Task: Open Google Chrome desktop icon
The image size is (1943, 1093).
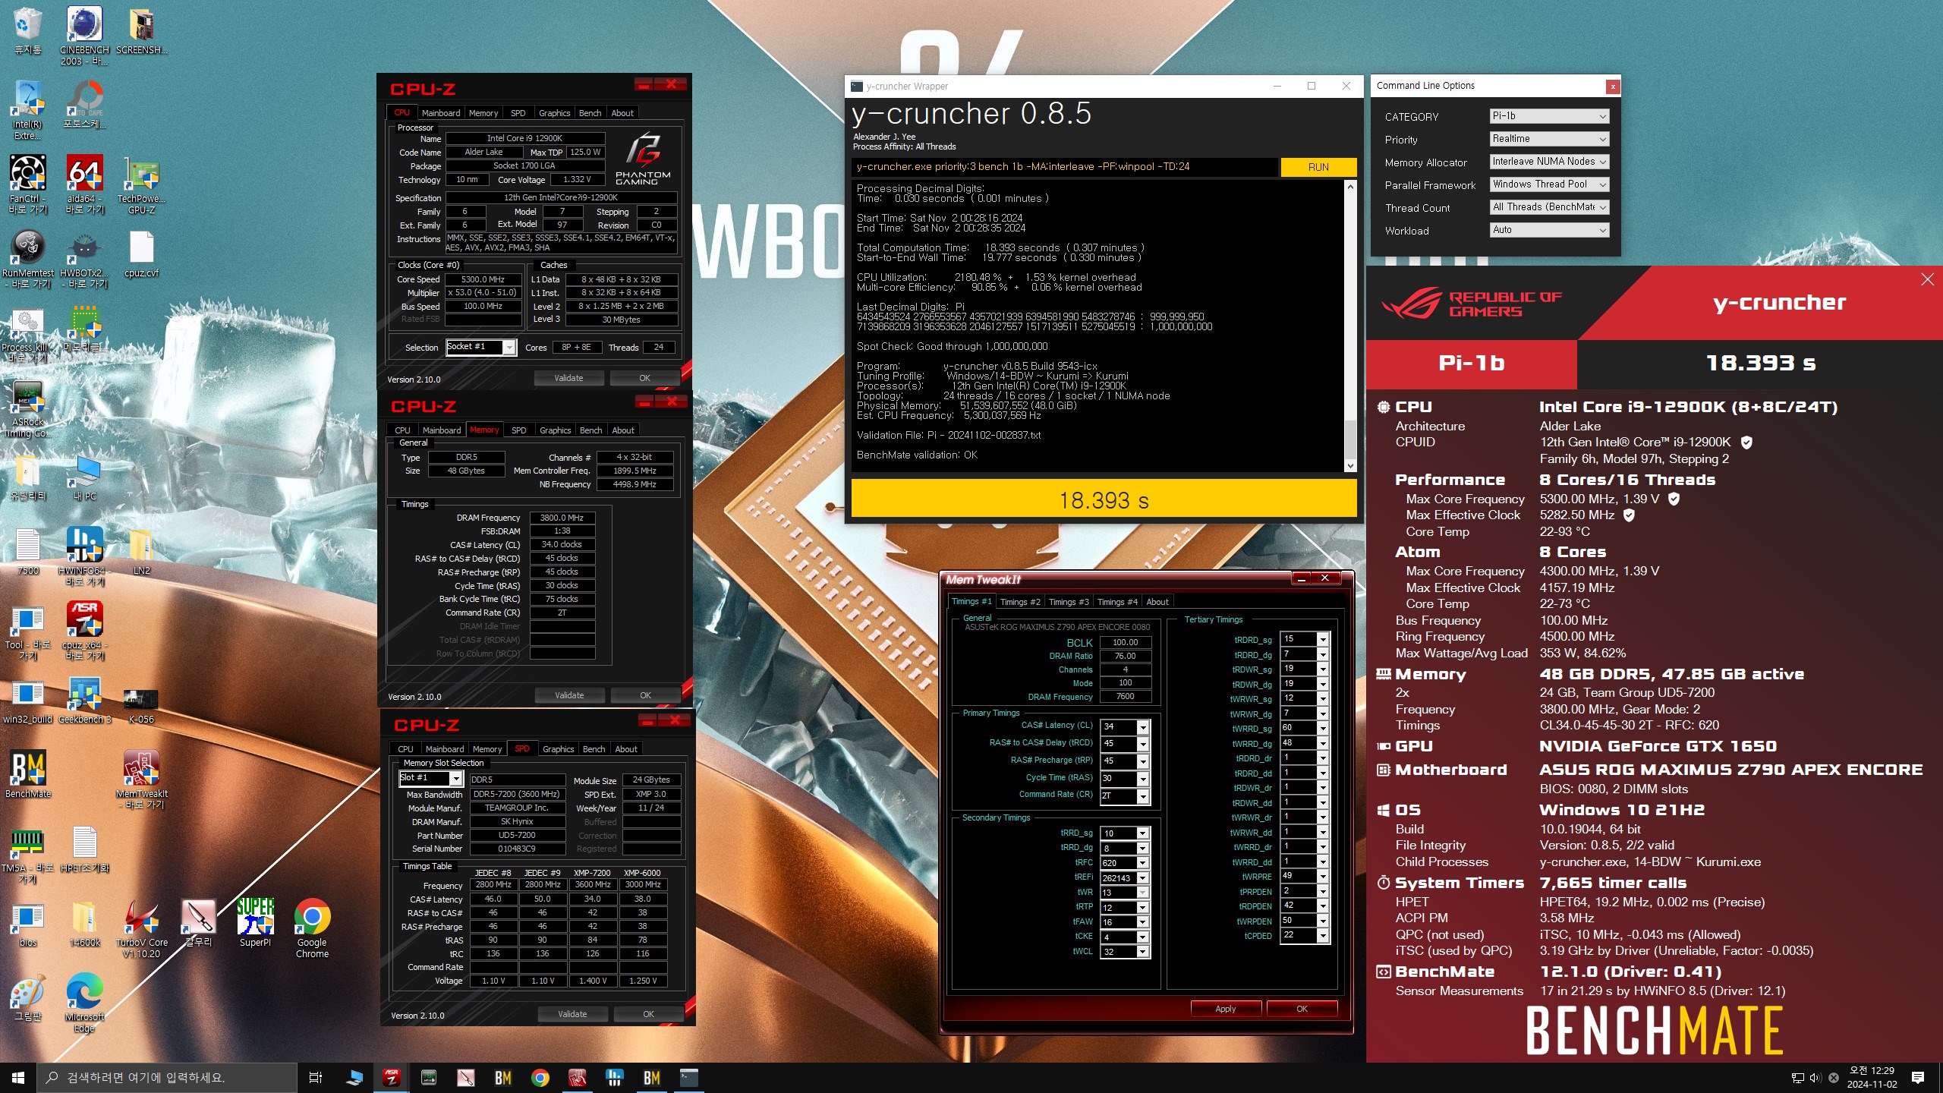Action: [312, 928]
